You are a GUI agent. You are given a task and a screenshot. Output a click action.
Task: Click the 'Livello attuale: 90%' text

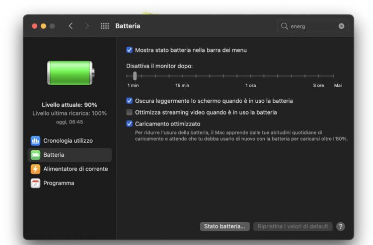(x=69, y=105)
